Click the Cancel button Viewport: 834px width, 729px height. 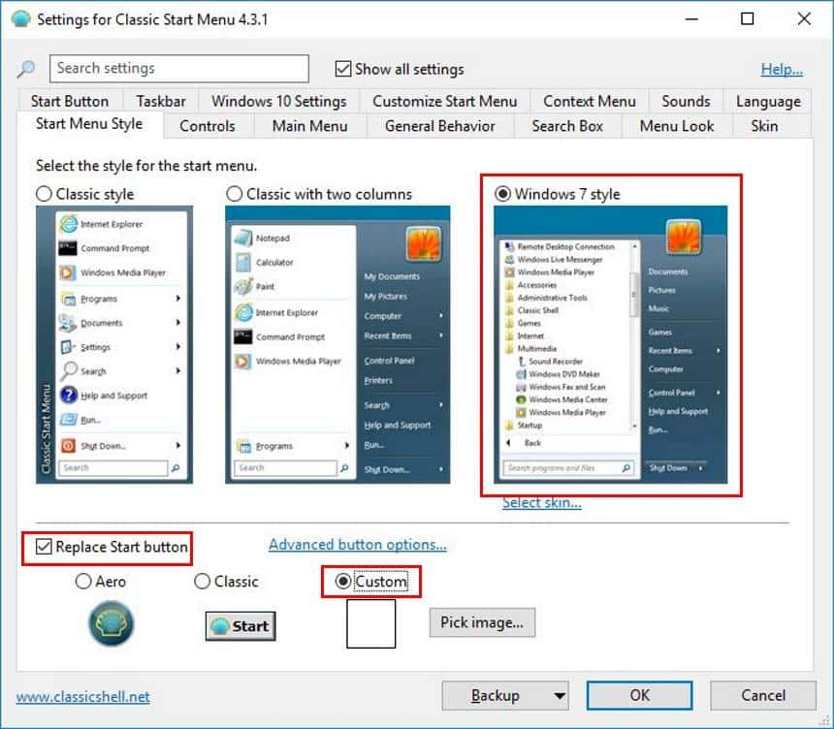(763, 695)
